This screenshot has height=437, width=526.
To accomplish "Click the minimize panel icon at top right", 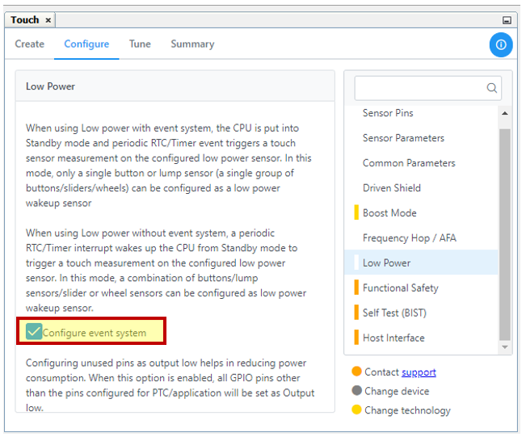I will pos(507,20).
